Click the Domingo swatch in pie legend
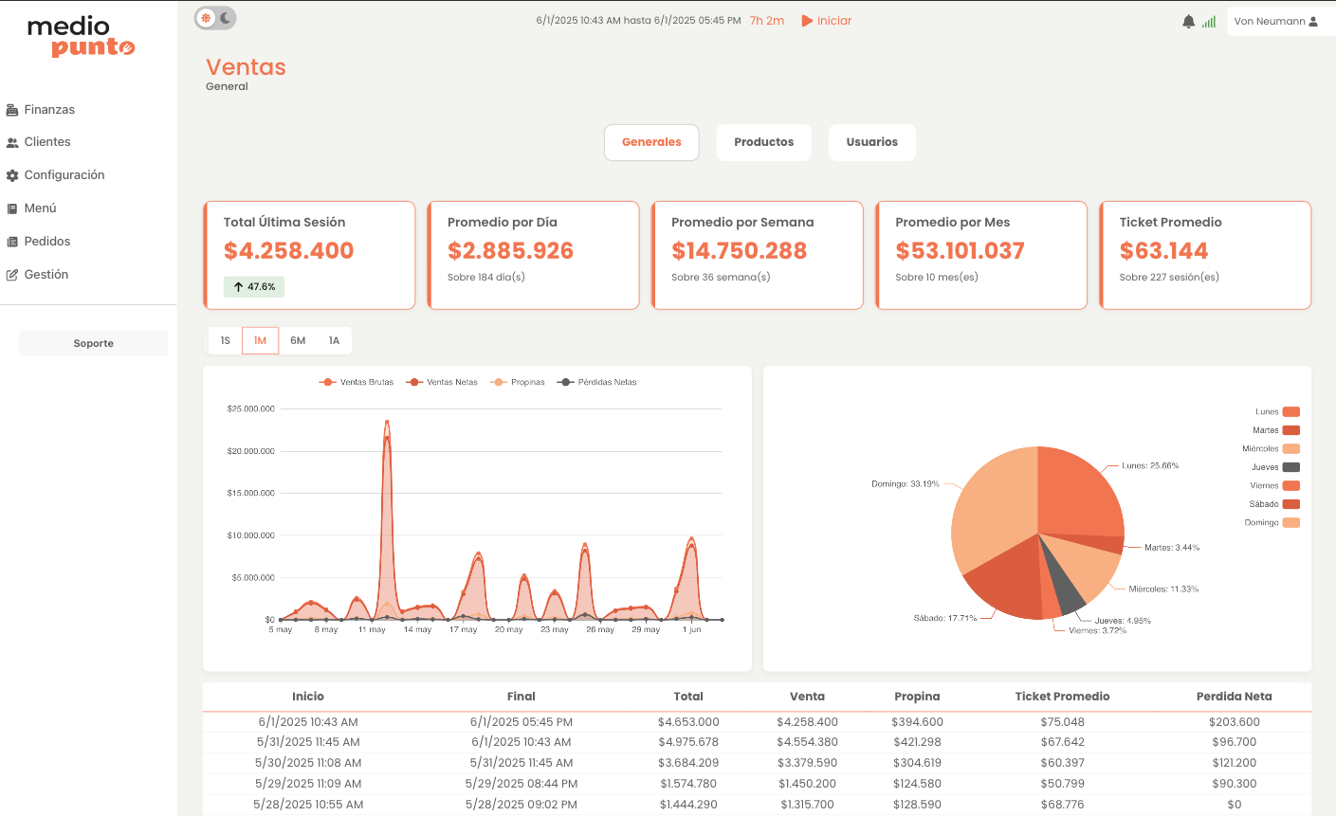 click(1290, 522)
